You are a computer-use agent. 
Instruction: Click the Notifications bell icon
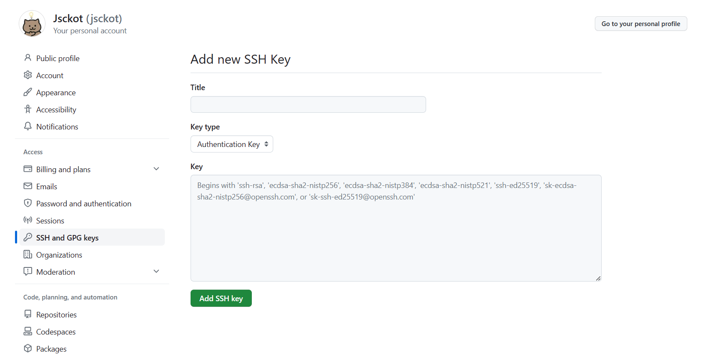28,126
